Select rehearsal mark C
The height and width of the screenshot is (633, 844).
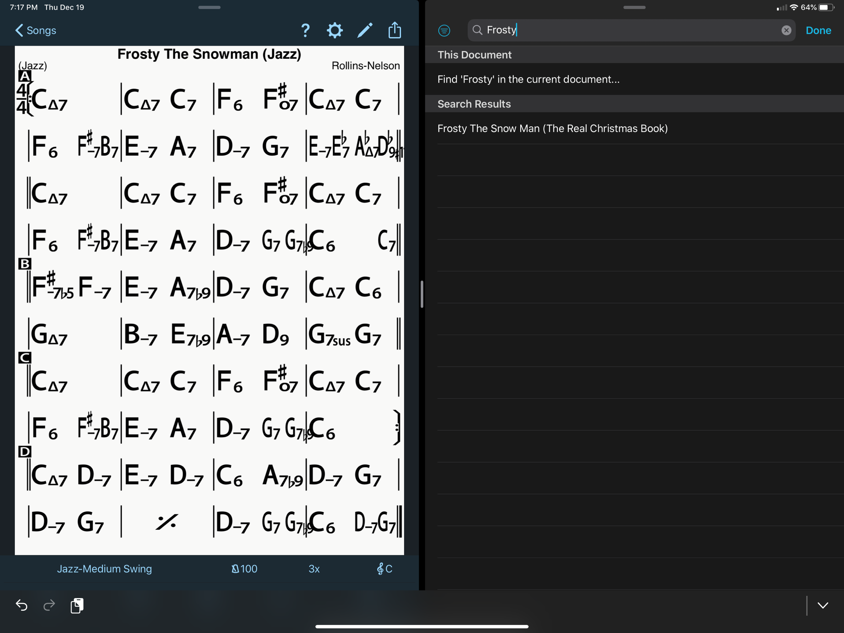pyautogui.click(x=25, y=358)
